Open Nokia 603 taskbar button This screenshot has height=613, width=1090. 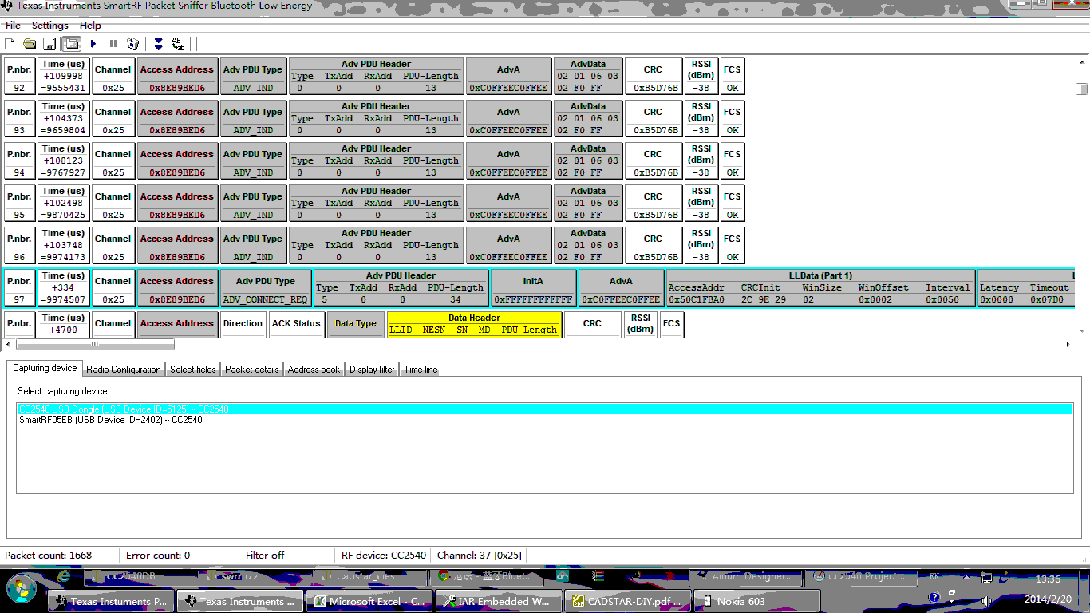click(757, 601)
